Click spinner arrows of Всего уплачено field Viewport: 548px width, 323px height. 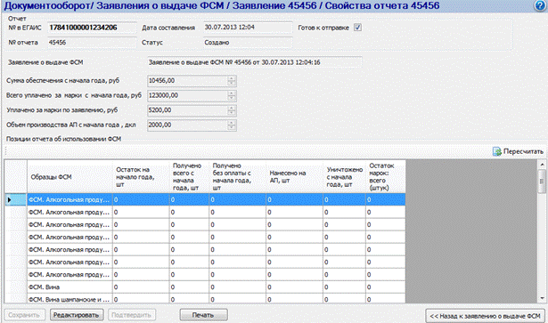tap(232, 95)
